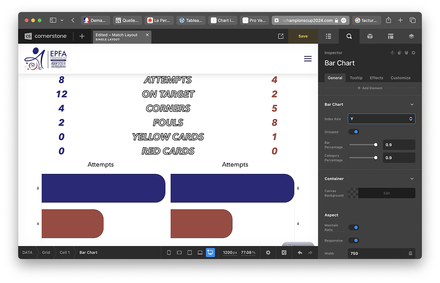Open the Customize tab
The height and width of the screenshot is (283, 440).
(x=400, y=78)
